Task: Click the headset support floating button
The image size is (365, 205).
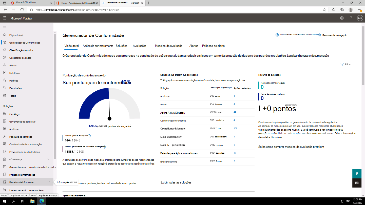Action: click(x=357, y=174)
